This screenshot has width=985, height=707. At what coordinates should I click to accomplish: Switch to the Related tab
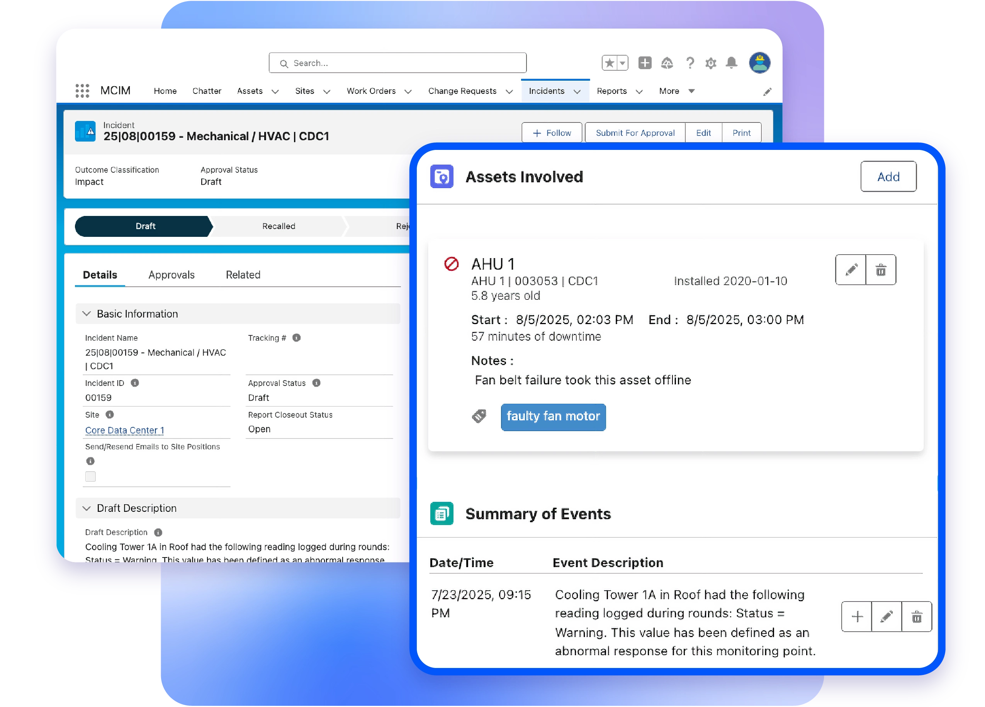tap(243, 275)
